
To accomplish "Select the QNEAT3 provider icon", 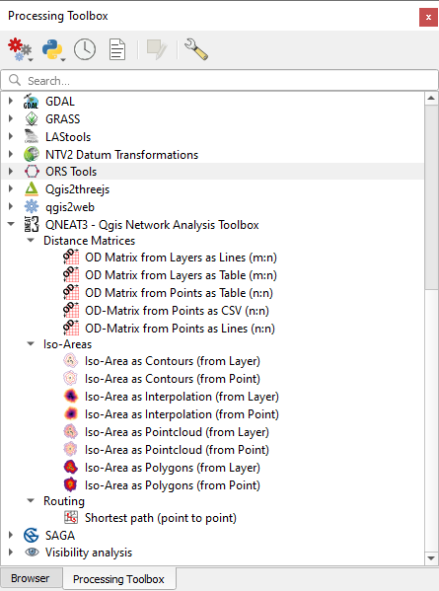I will pos(32,225).
